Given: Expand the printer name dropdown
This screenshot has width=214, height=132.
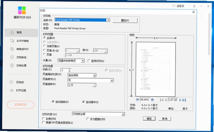Looking at the screenshot, I should click(108, 20).
